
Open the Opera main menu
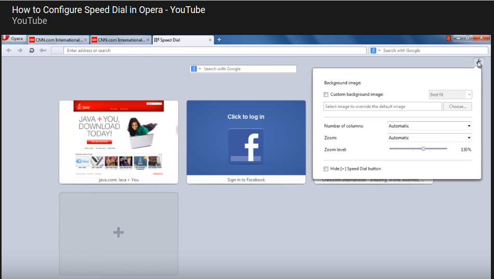[14, 39]
